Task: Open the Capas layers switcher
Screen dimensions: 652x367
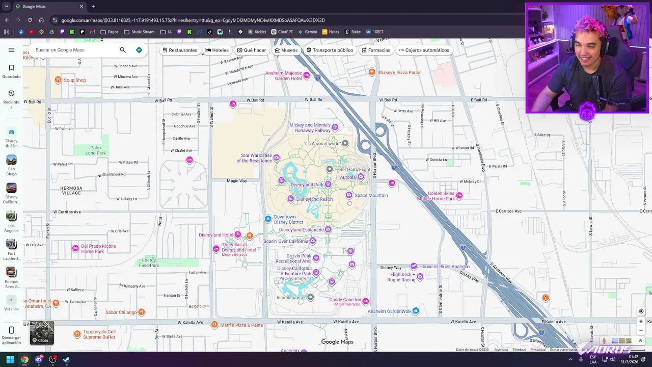Action: (x=42, y=332)
